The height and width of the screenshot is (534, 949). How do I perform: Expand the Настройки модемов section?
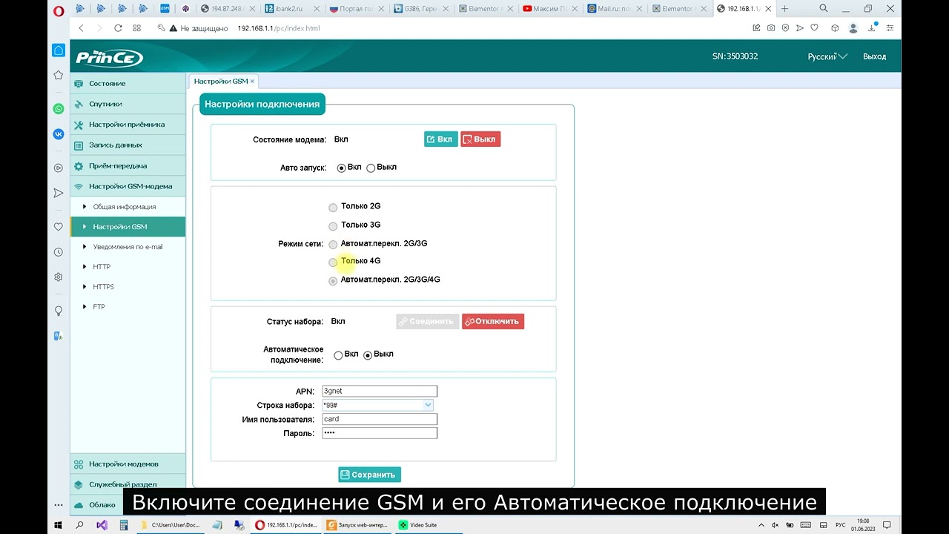(128, 464)
